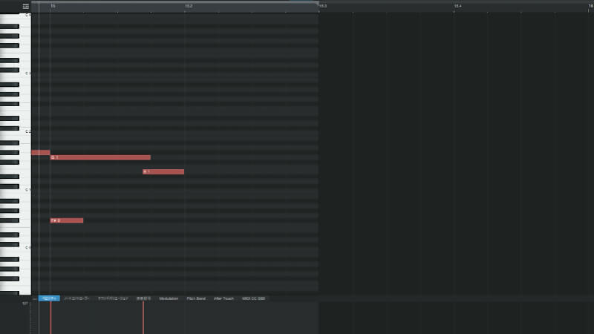Select the long G1 note
The width and height of the screenshot is (594, 334).
coord(100,157)
